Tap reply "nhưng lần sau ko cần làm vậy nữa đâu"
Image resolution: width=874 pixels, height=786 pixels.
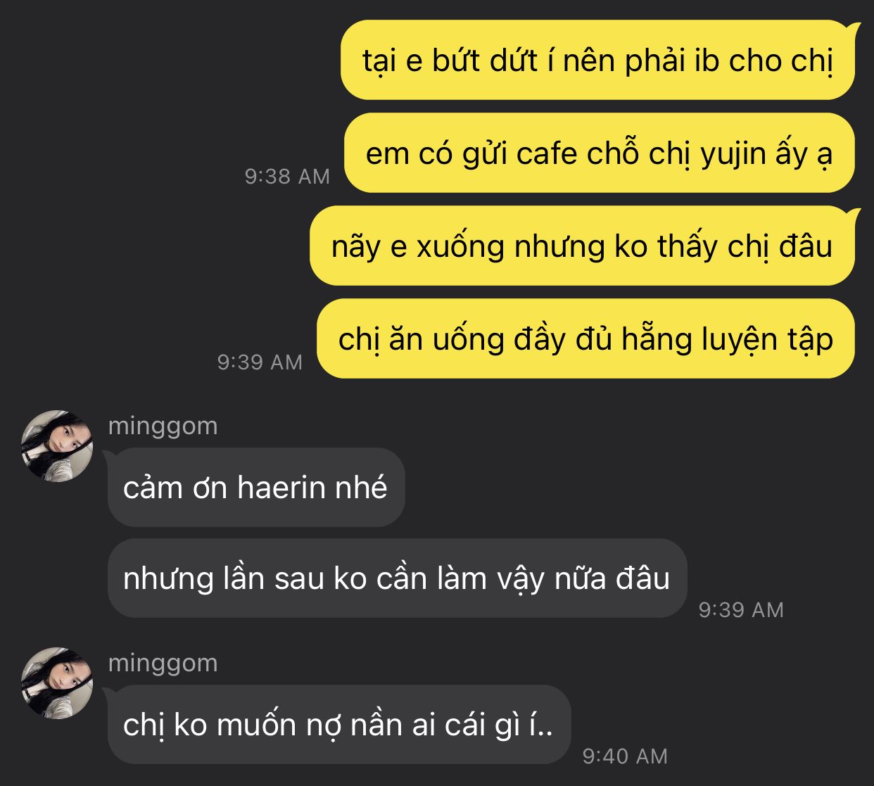click(x=397, y=578)
